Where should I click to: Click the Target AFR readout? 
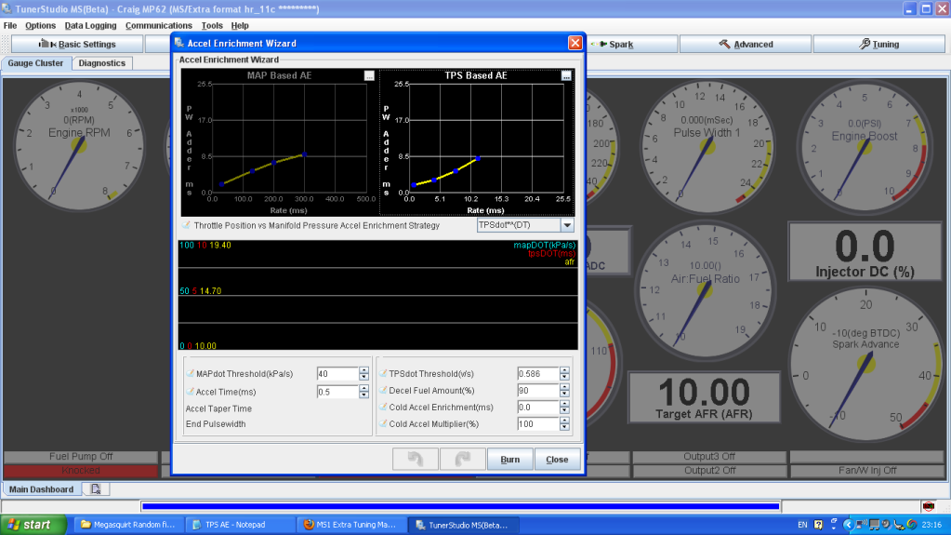(x=704, y=397)
